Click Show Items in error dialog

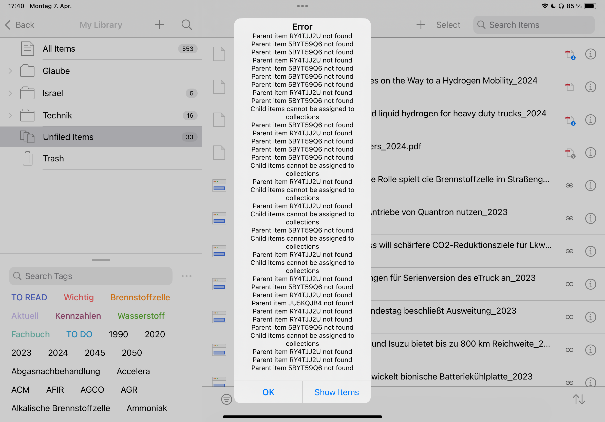336,392
